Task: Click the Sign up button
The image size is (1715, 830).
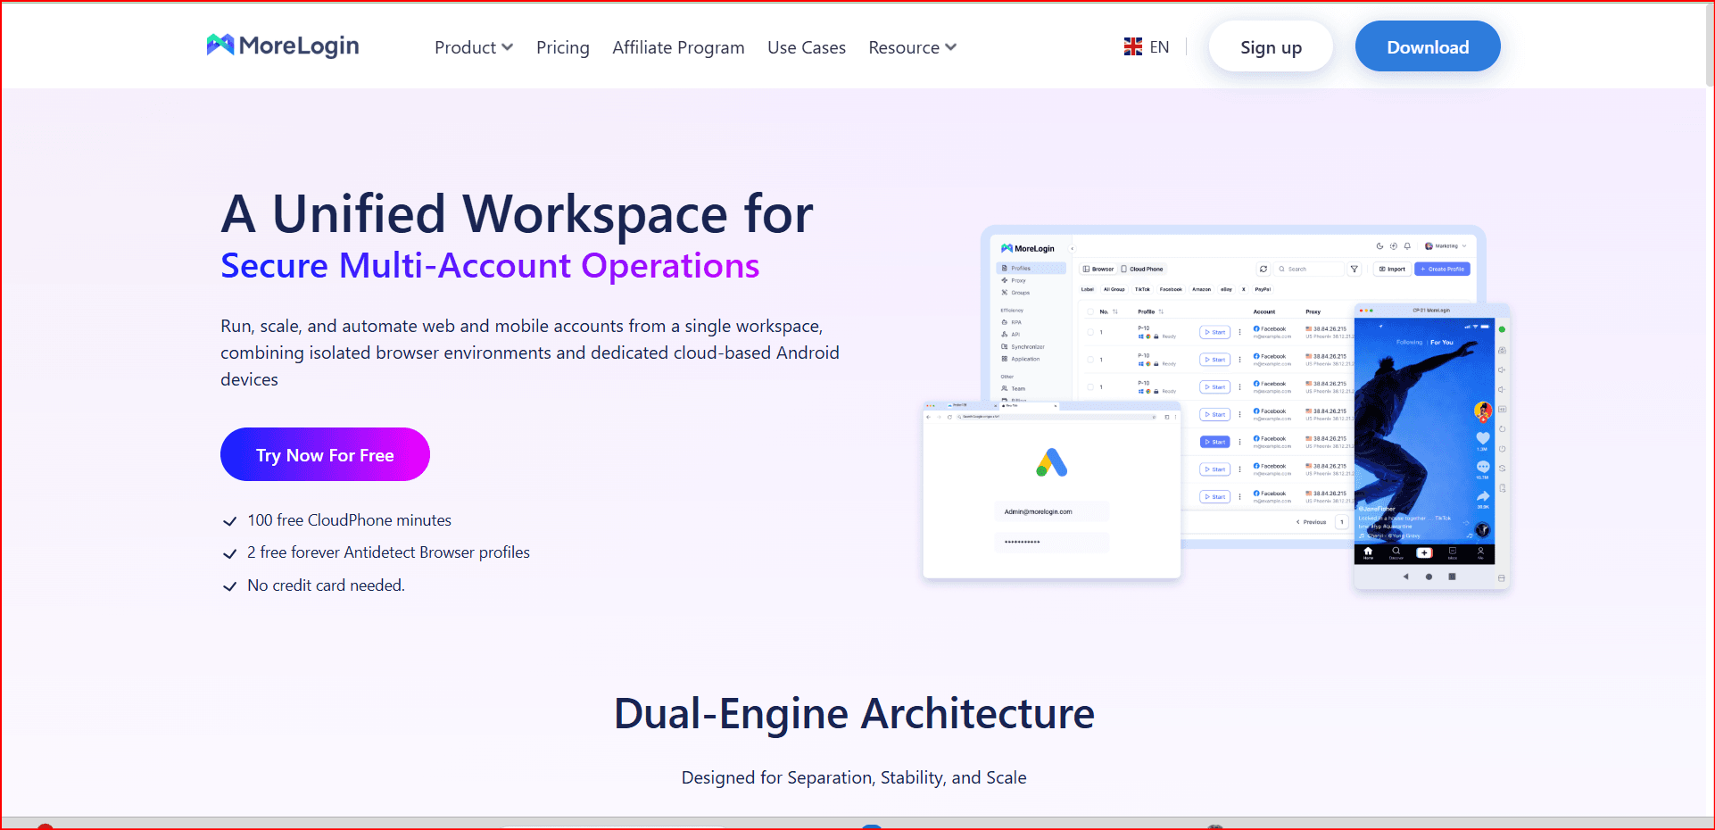Action: pyautogui.click(x=1270, y=47)
